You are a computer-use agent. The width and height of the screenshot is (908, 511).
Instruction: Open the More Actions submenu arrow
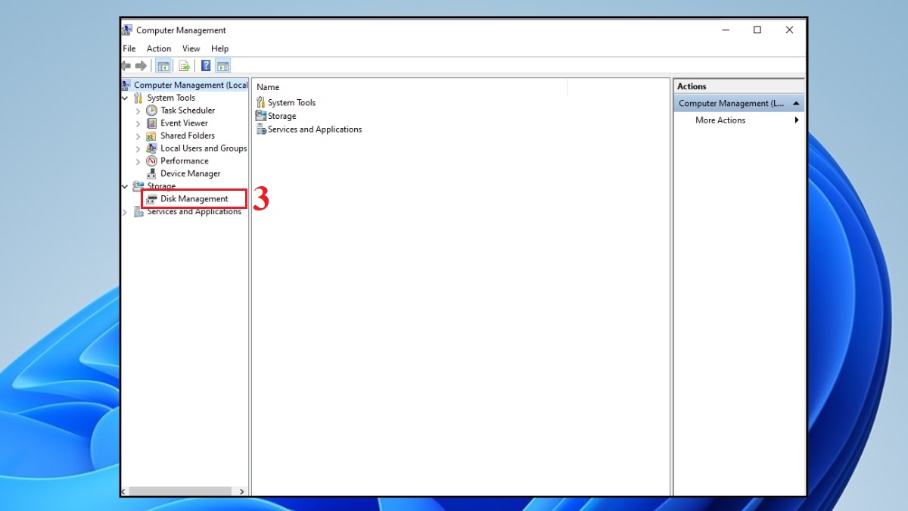click(x=796, y=120)
